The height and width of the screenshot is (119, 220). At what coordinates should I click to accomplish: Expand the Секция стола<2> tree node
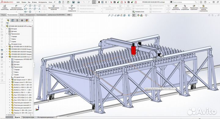pos(9,82)
